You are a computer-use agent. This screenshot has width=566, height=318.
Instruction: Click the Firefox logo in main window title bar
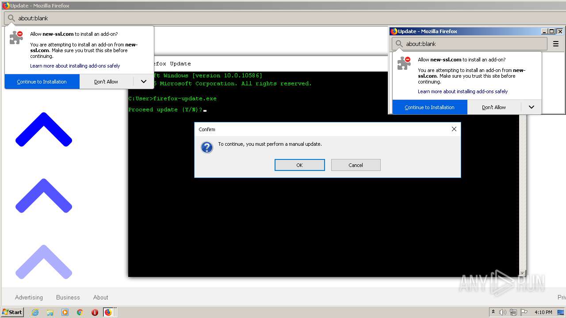click(6, 6)
